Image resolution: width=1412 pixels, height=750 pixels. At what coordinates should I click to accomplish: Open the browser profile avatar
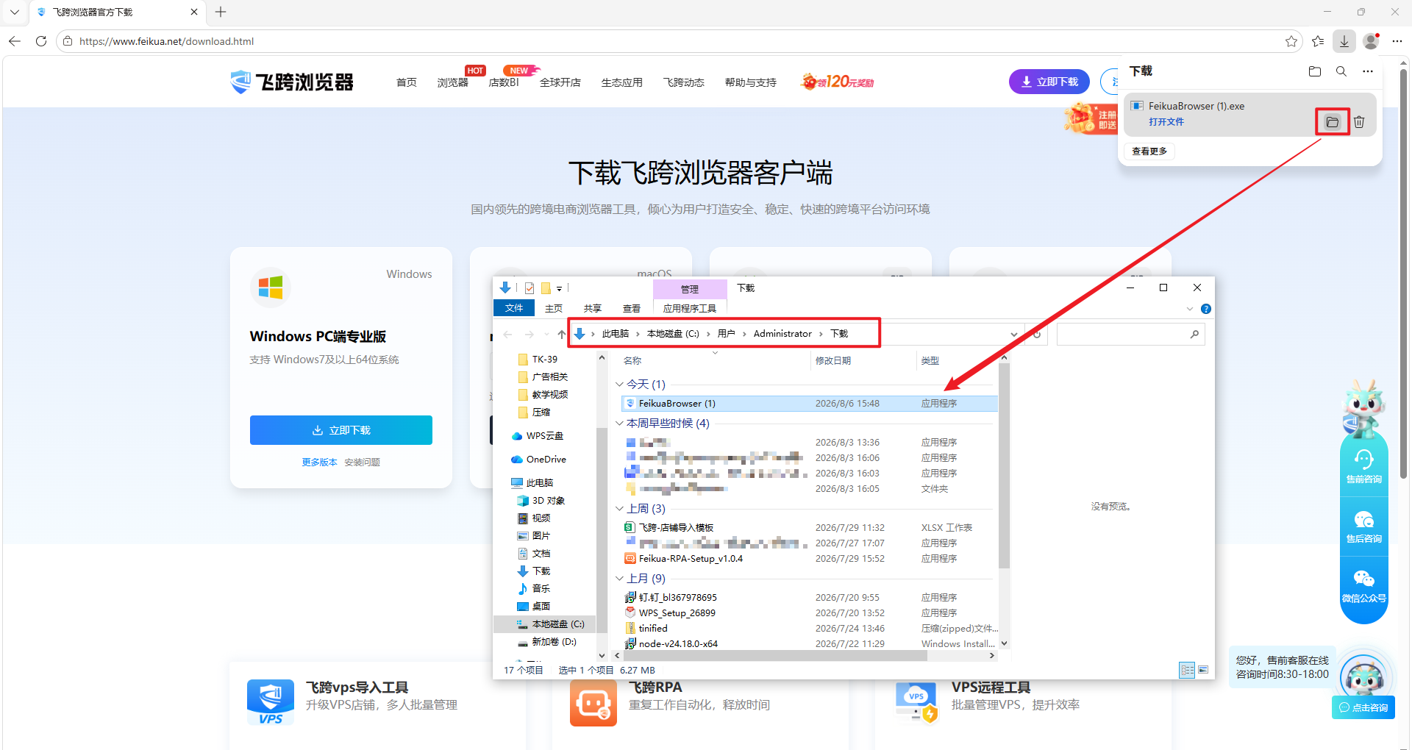[x=1371, y=41]
